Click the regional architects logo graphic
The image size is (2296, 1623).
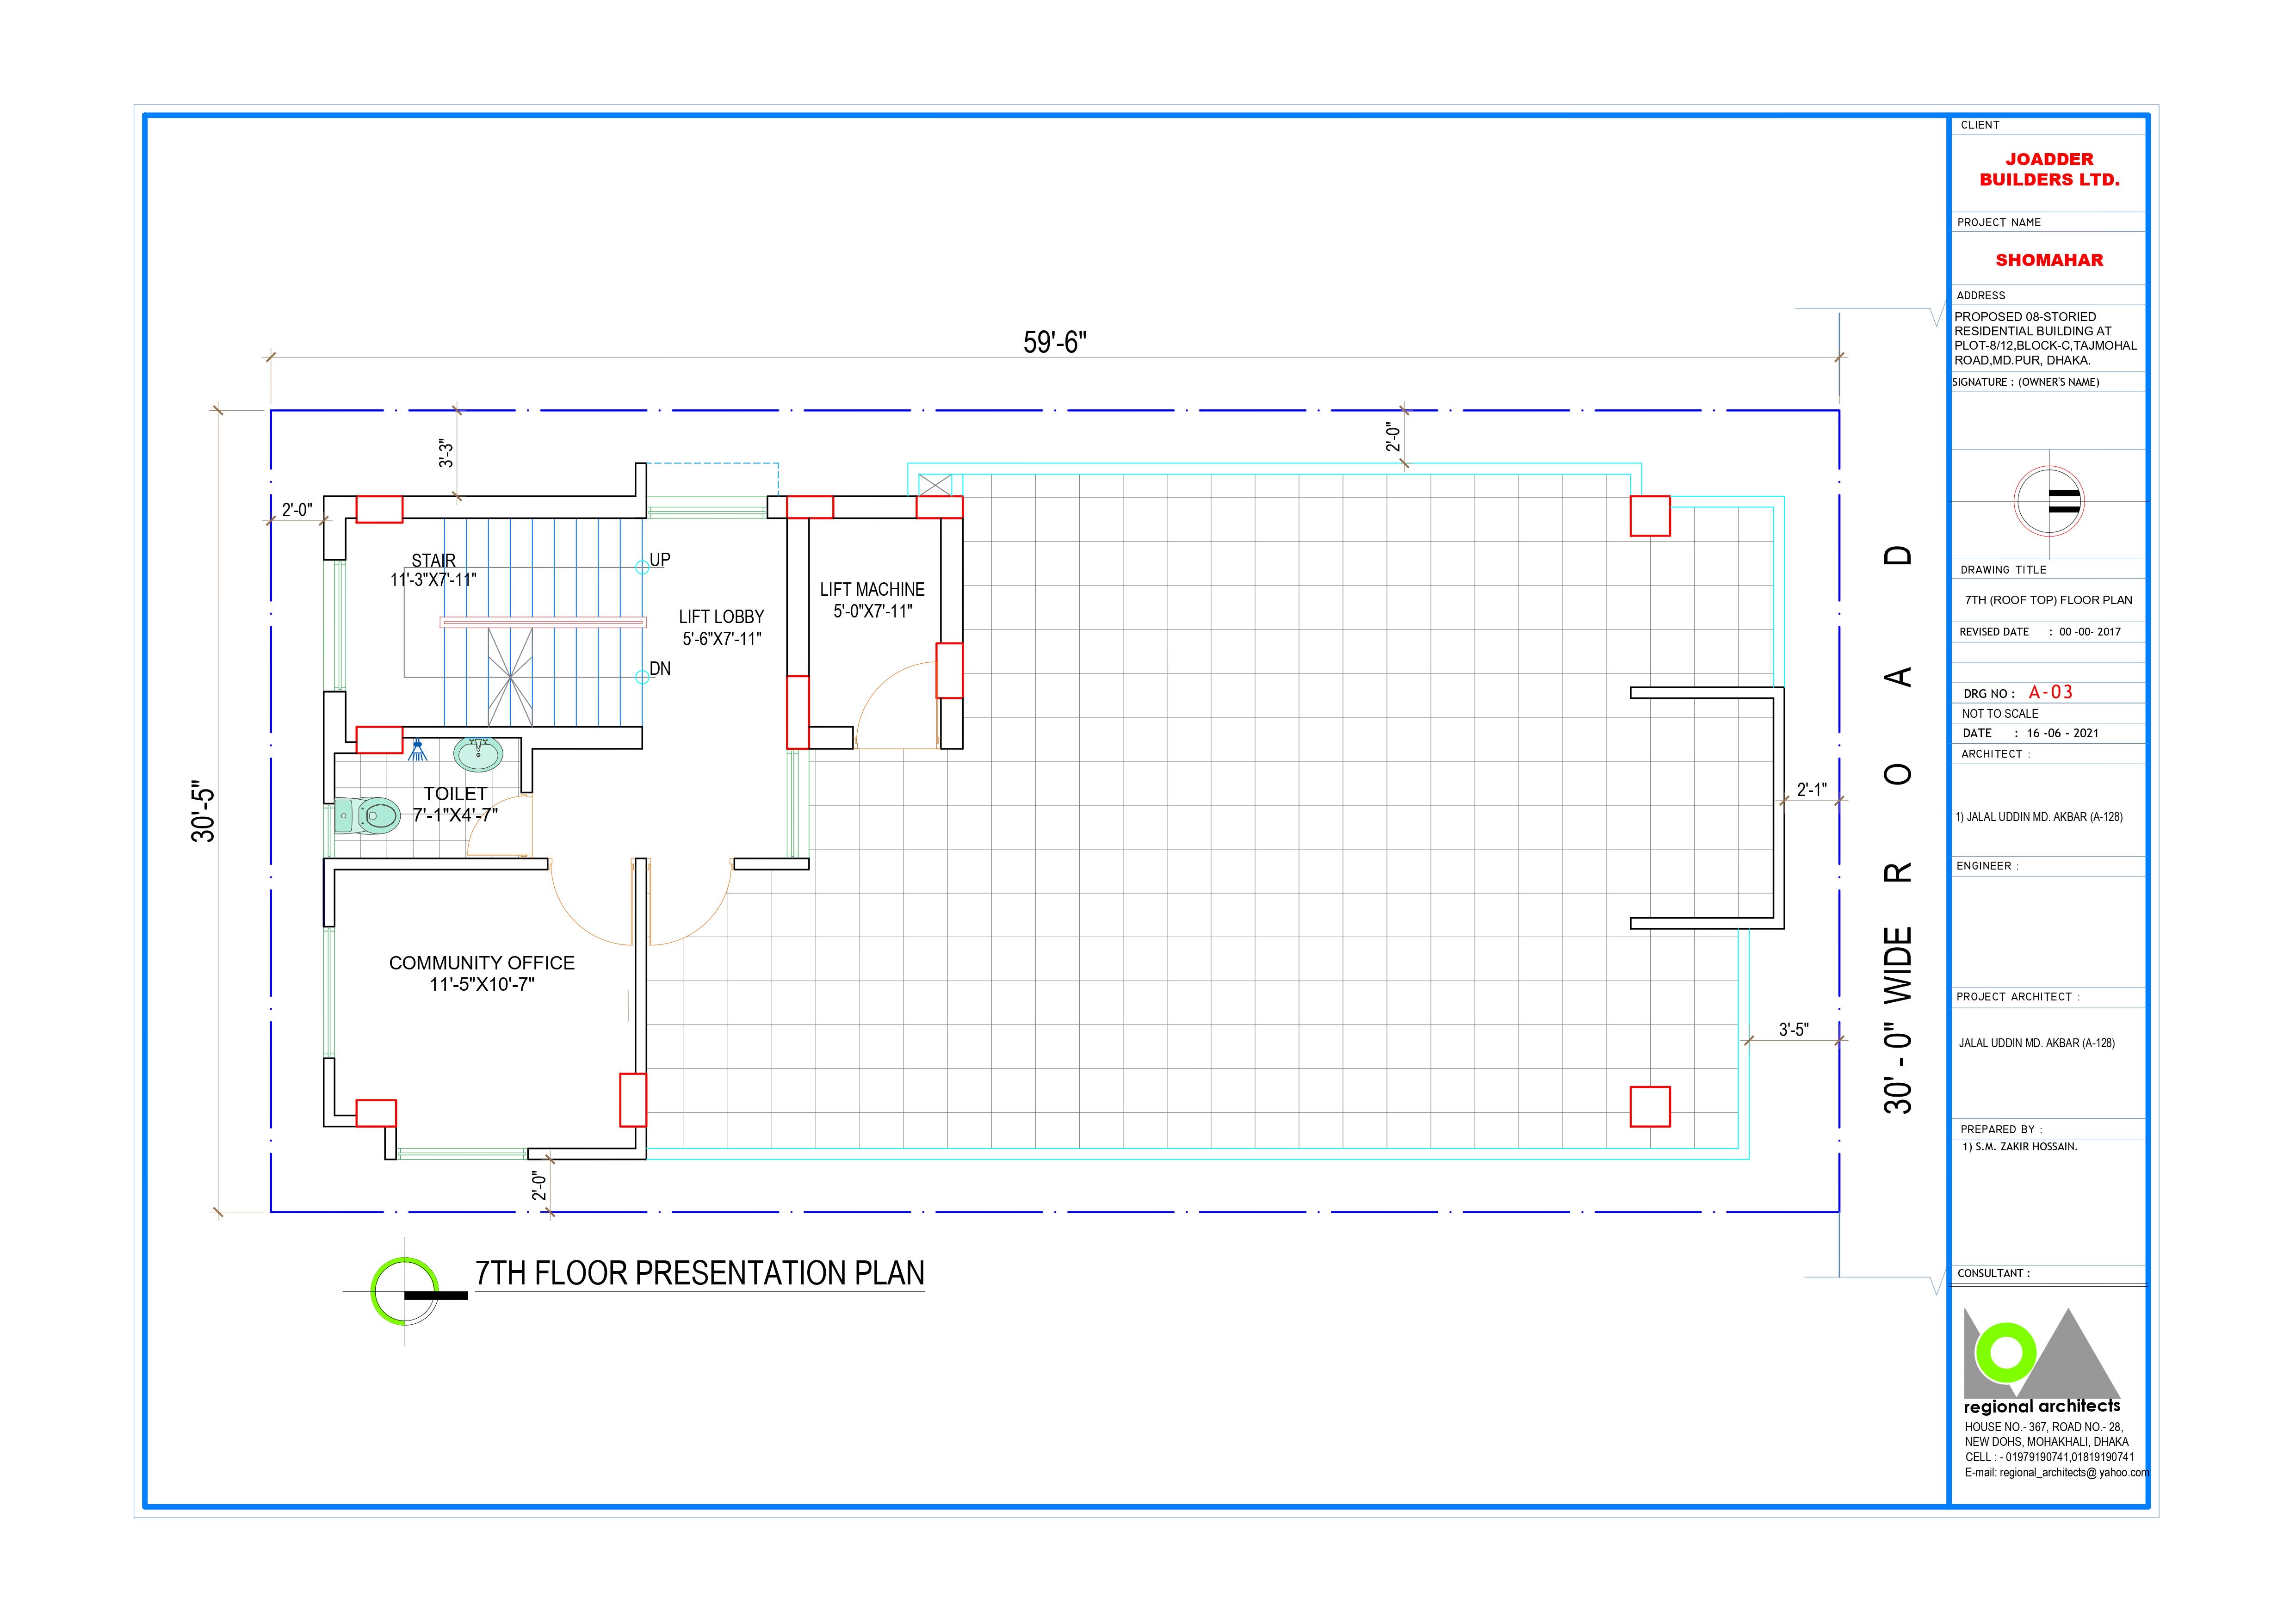point(2041,1353)
